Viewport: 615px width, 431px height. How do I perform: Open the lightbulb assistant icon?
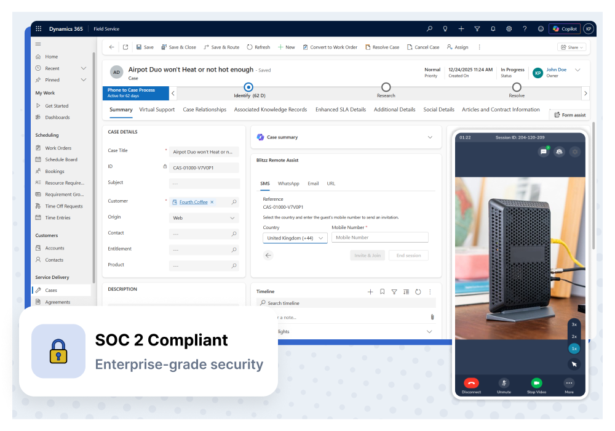pos(445,29)
